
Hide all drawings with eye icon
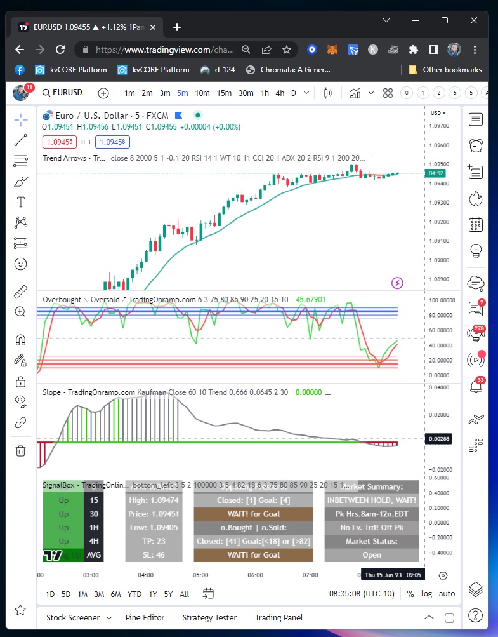pos(20,401)
